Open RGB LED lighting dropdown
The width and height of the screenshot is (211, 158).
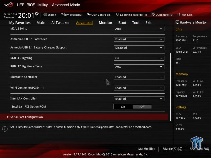(x=139, y=58)
